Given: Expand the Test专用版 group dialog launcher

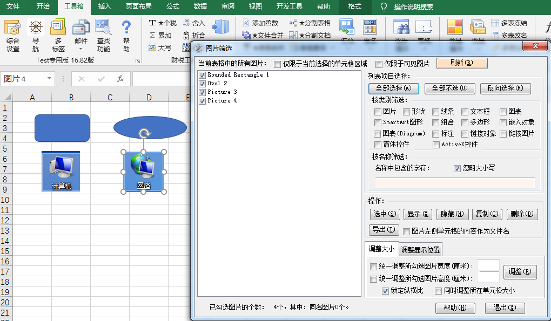Looking at the screenshot, I should [x=138, y=61].
